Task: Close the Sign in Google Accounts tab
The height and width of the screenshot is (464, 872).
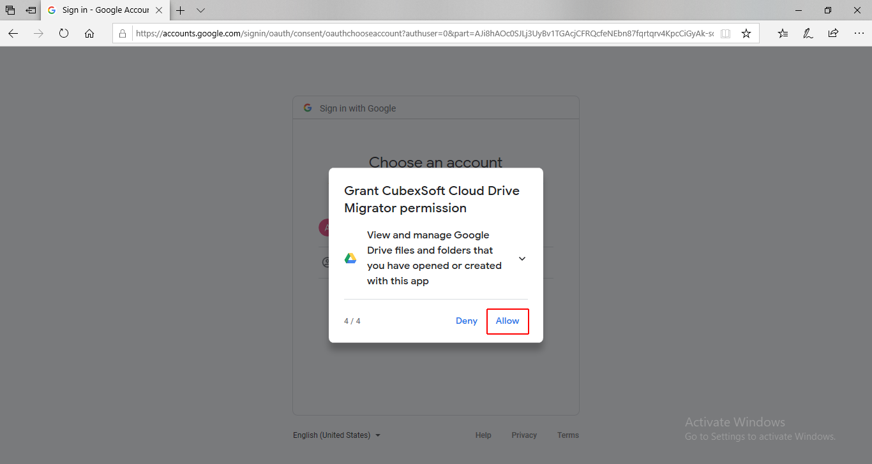Action: click(x=160, y=10)
